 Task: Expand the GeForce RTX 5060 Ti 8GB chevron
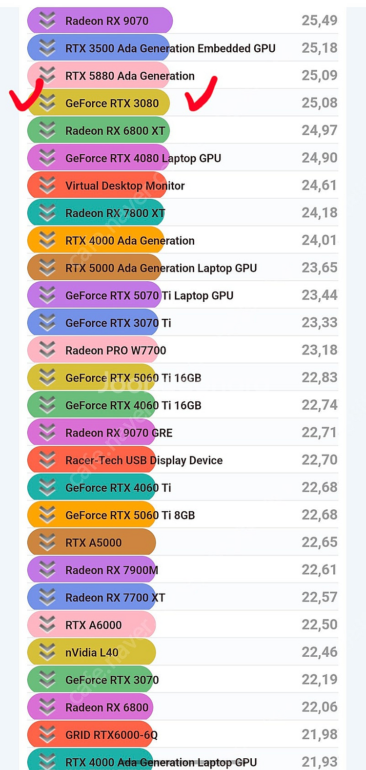(47, 514)
